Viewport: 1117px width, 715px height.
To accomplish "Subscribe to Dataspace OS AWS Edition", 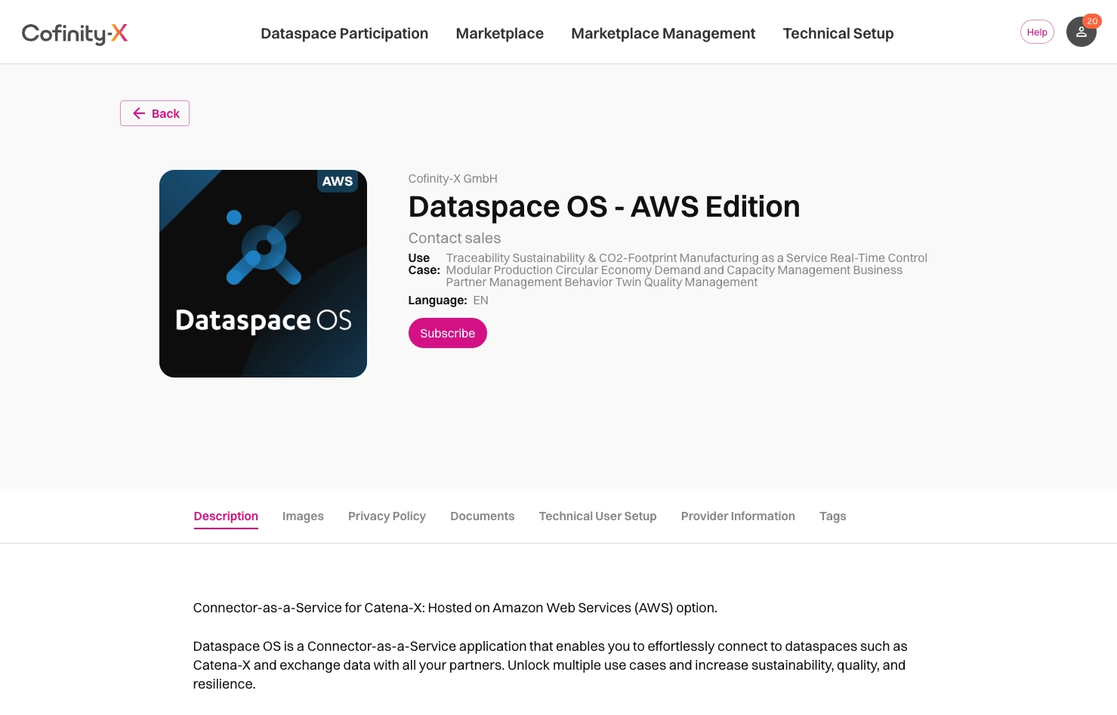I will [x=448, y=333].
